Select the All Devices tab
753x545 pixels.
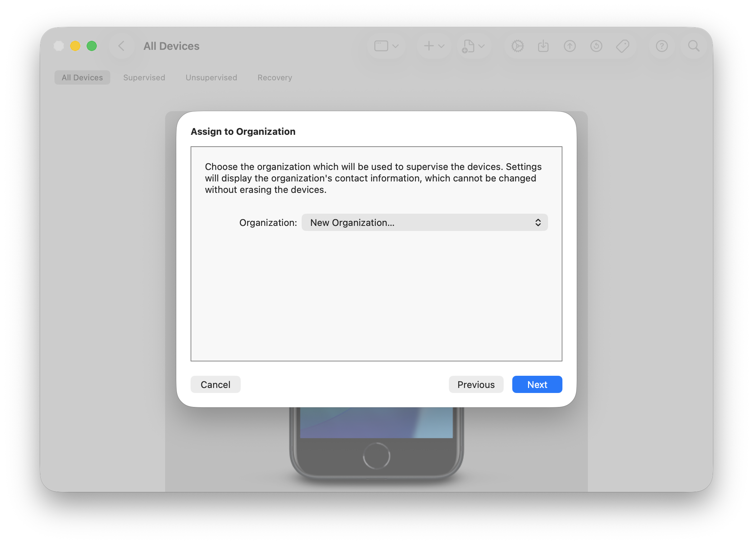point(82,77)
